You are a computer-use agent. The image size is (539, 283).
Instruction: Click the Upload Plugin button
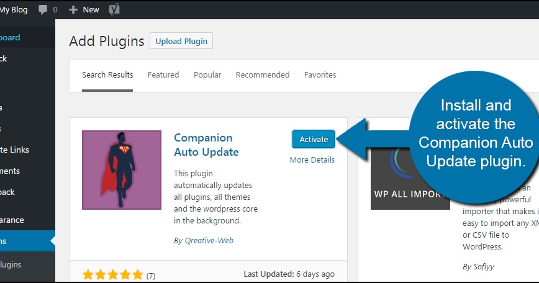[x=181, y=42]
